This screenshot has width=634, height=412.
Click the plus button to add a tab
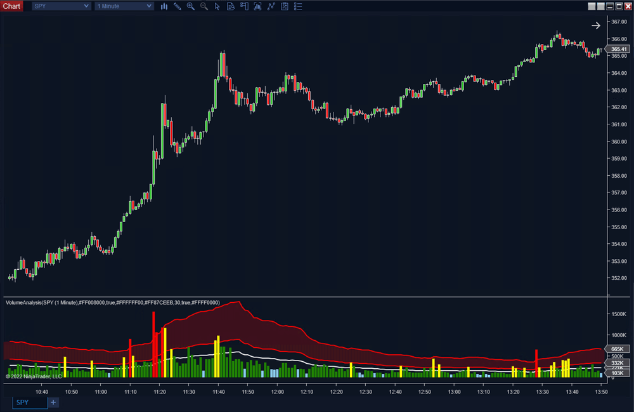(53, 402)
